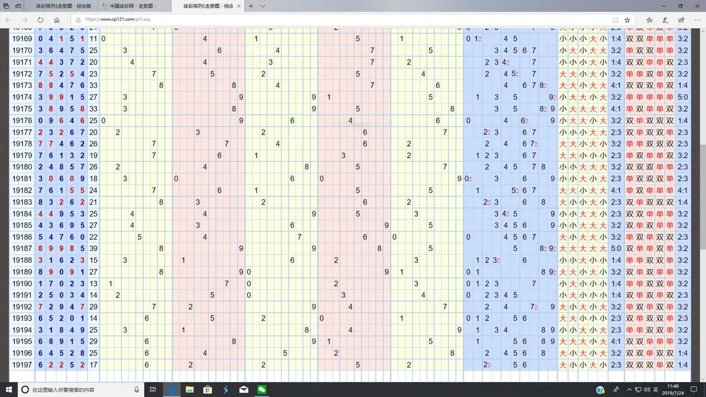The width and height of the screenshot is (706, 397).
Task: Open reading view from the address bar
Action: click(615, 20)
